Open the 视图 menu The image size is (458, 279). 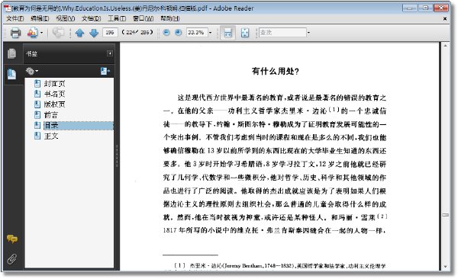[x=65, y=19]
